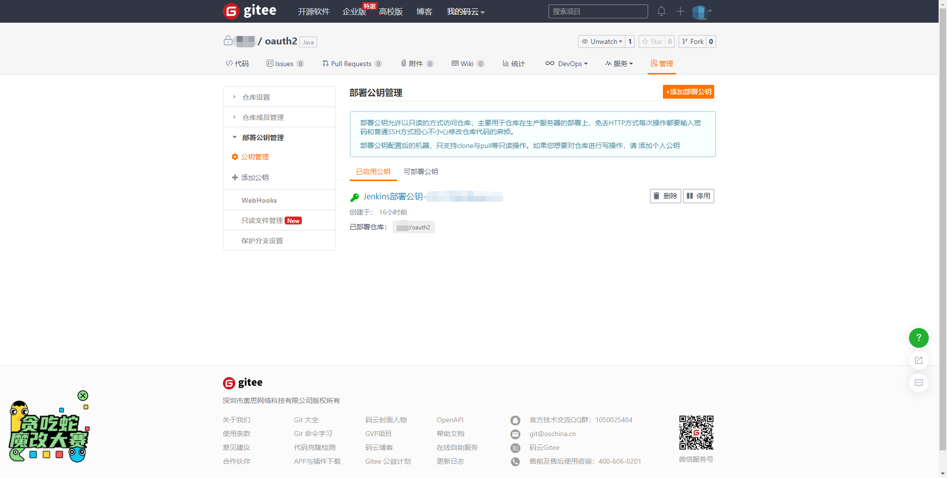This screenshot has width=947, height=478.
Task: Click the key icon beside the Jenkins deploy key
Action: (x=354, y=197)
